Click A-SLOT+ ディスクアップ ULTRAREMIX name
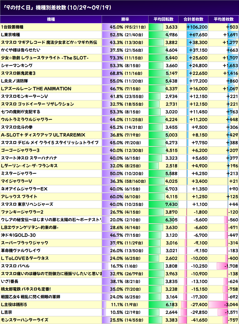Viewport: 239px width, 324px height. (x=43, y=135)
